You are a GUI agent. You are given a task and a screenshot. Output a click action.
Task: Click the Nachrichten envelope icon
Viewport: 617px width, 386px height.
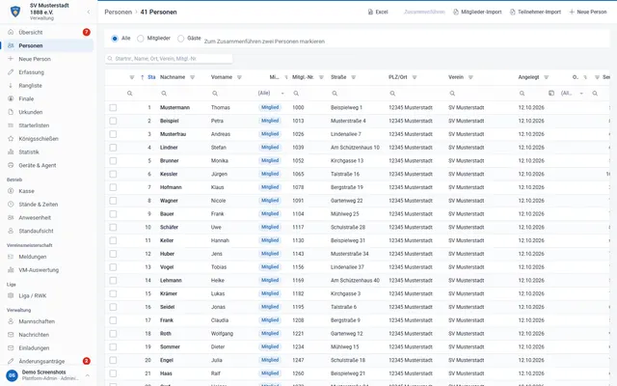(x=11, y=335)
